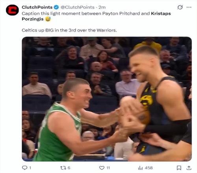Open the basketball video thumbnail
Viewport: 197px width, 173px height.
[x=107, y=99]
